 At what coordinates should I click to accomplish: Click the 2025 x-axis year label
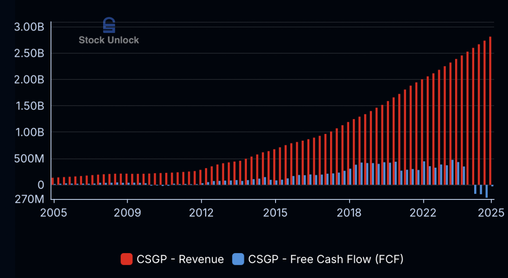pyautogui.click(x=491, y=213)
